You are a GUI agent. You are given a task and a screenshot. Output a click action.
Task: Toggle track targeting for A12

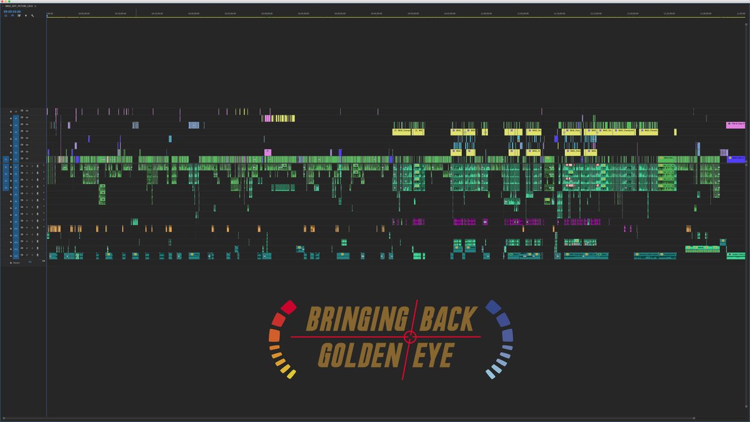(16, 242)
